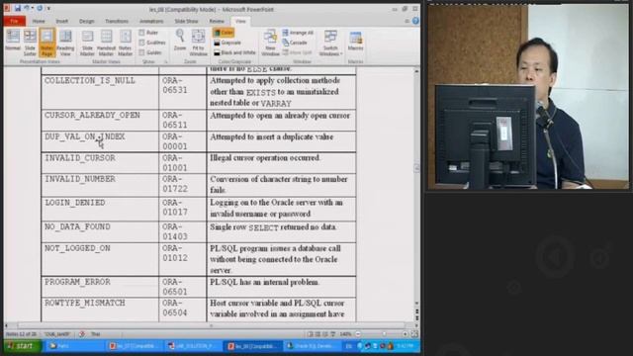The height and width of the screenshot is (356, 633).
Task: Fit slide to current window icon
Action: (414, 334)
